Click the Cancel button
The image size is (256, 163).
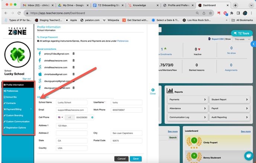click(121, 159)
